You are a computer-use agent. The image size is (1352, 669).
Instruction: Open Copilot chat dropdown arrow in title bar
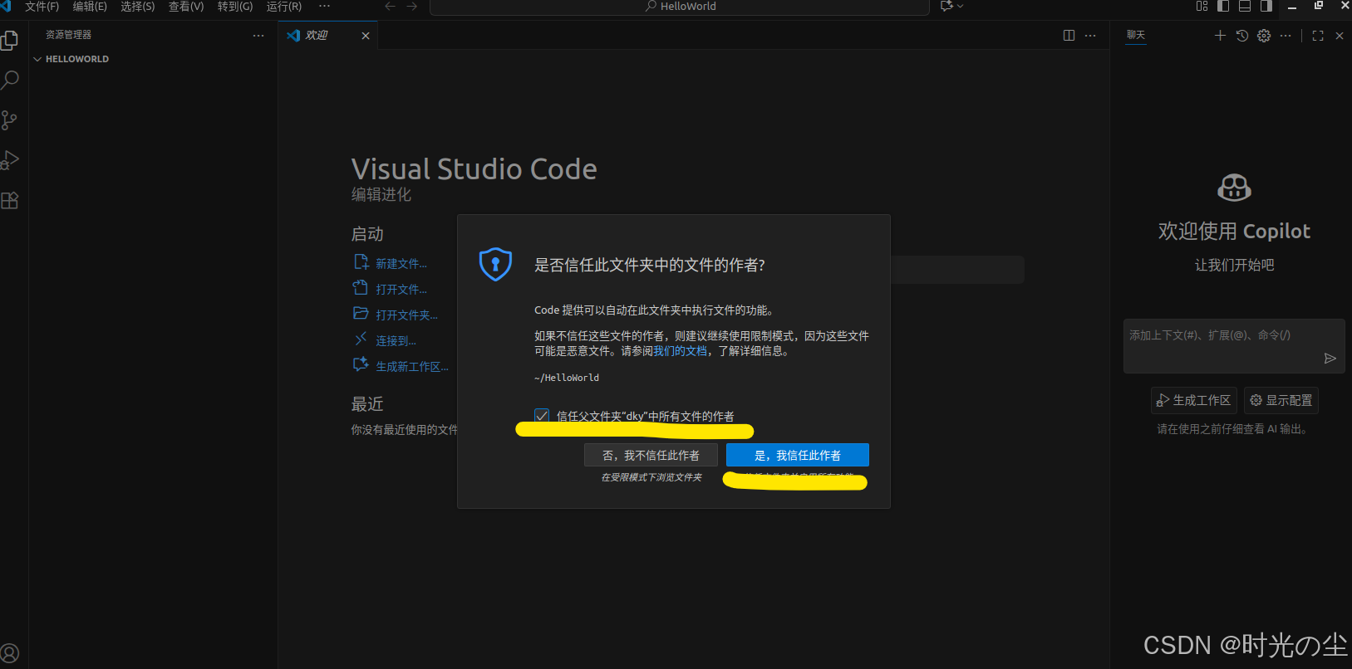[961, 6]
